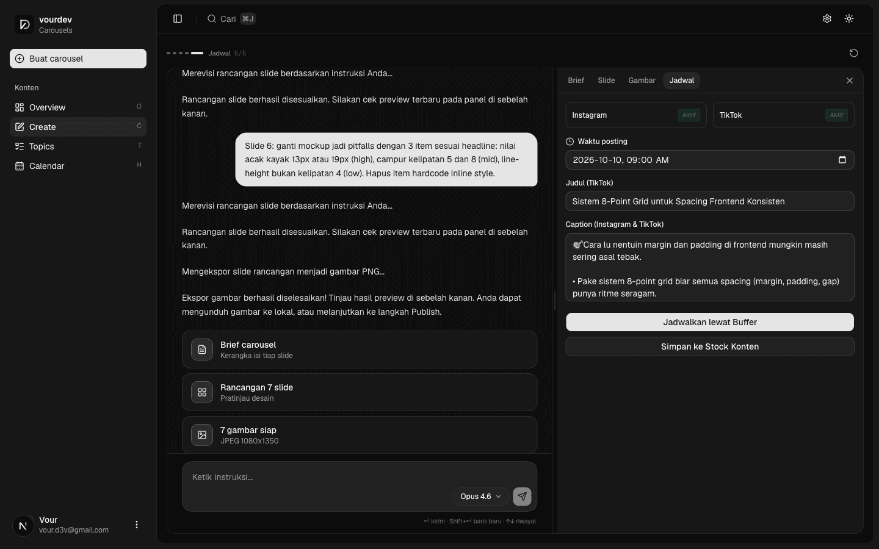This screenshot has height=549, width=879.
Task: Toggle TikTok platform Aktif
Action: pyautogui.click(x=783, y=115)
